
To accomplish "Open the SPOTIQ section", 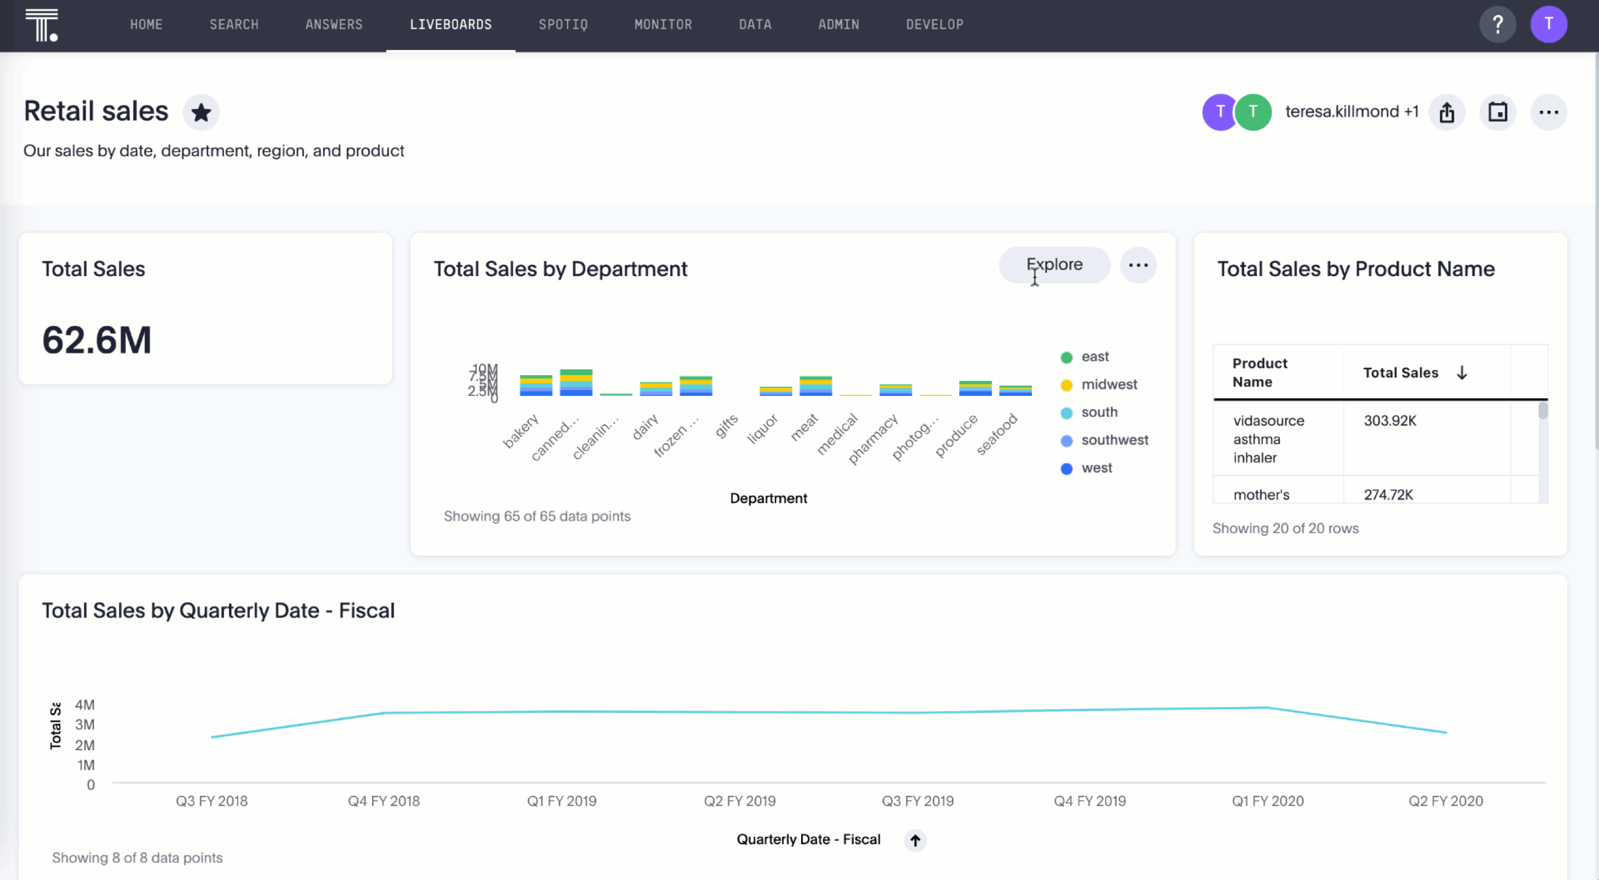I will [x=562, y=25].
